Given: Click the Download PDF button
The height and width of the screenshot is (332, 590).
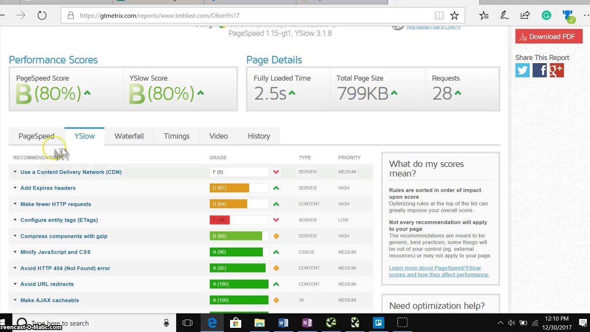Looking at the screenshot, I should [549, 37].
